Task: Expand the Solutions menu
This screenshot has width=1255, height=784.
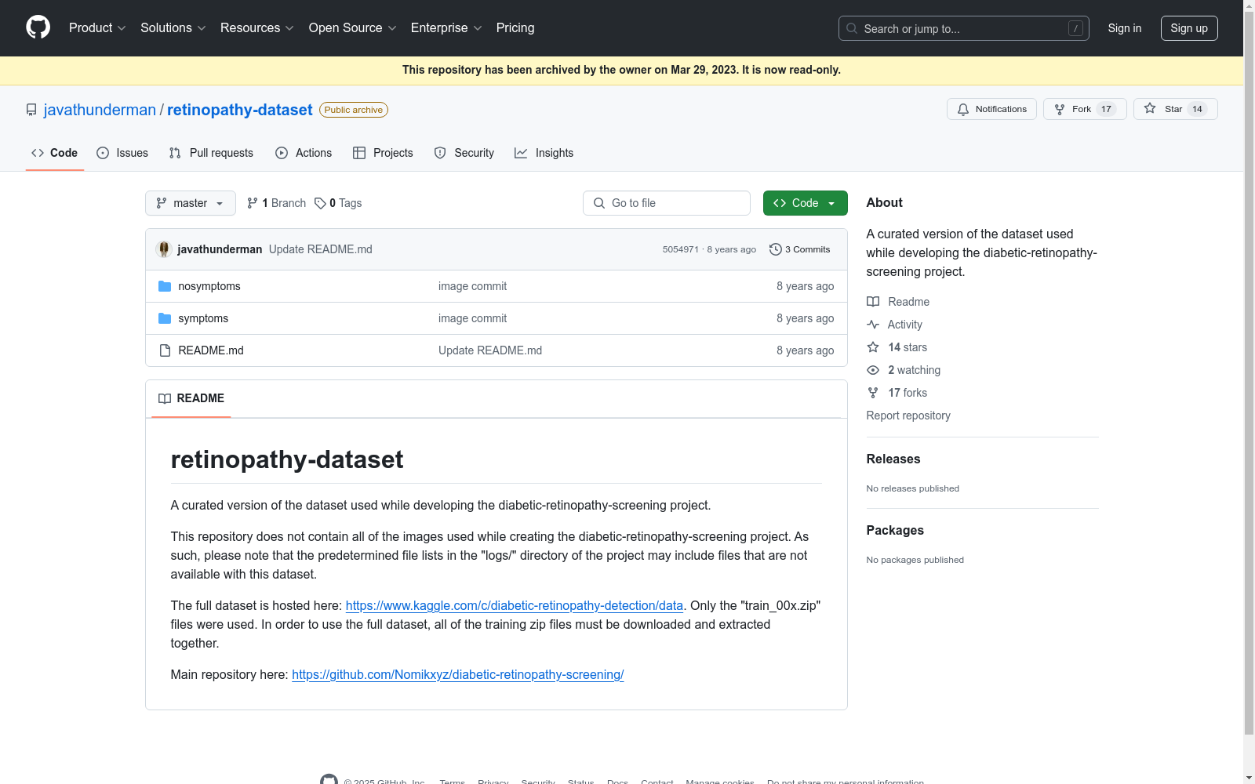Action: (x=173, y=28)
